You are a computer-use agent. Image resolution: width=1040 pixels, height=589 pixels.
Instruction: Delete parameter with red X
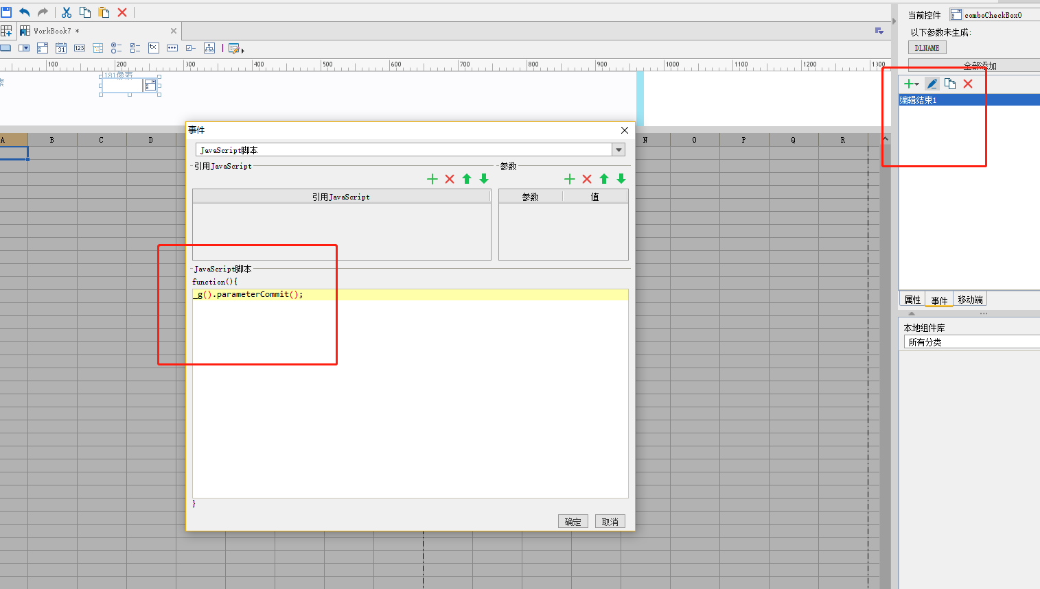click(x=587, y=179)
